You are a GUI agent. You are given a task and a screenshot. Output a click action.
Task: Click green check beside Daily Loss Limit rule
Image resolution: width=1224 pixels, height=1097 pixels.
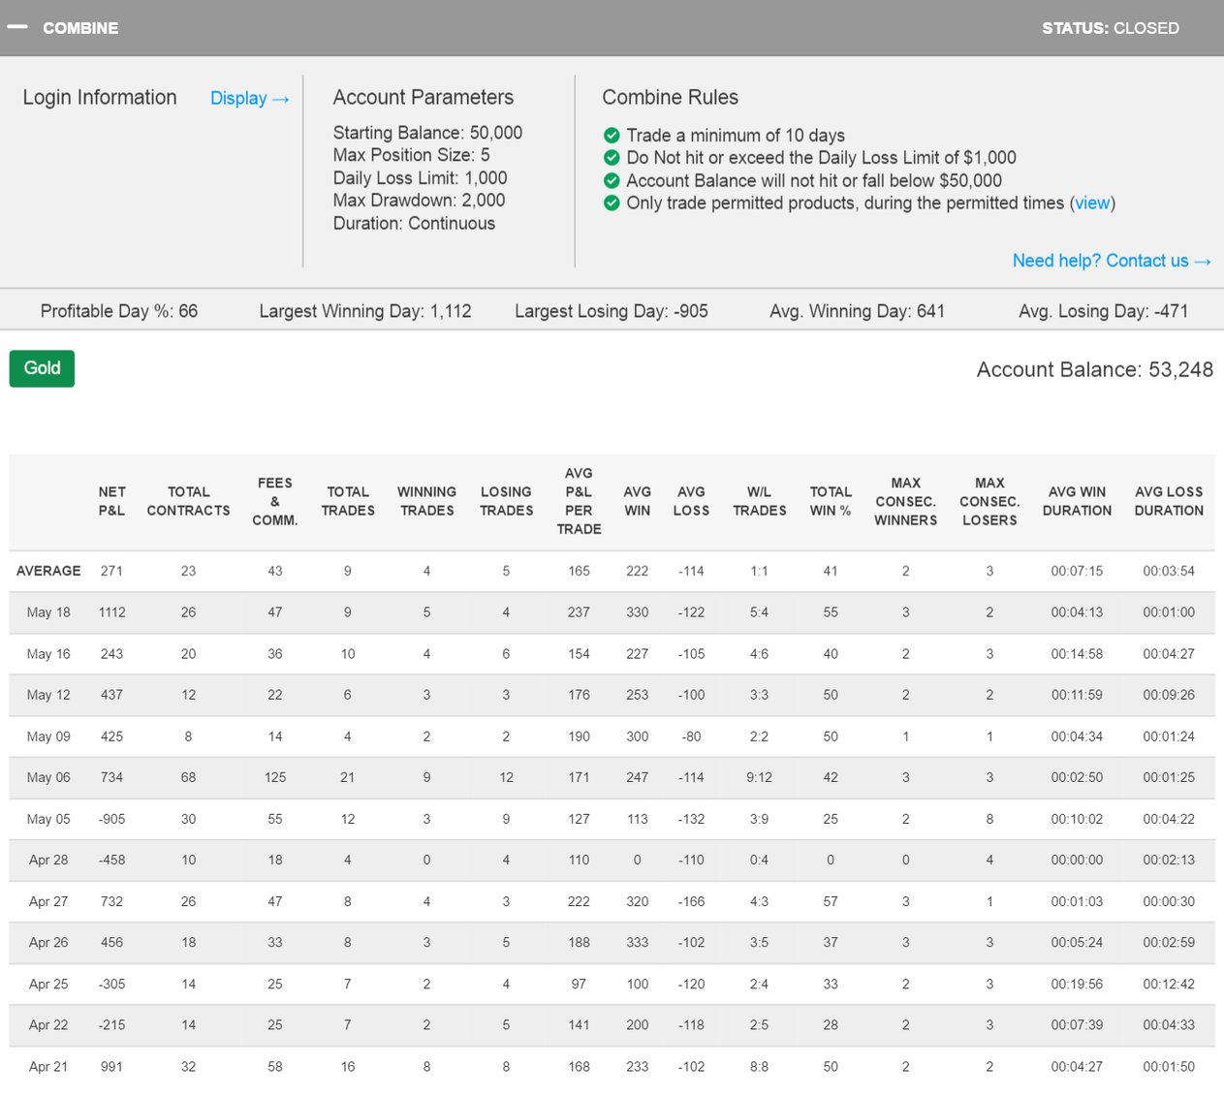pyautogui.click(x=612, y=157)
